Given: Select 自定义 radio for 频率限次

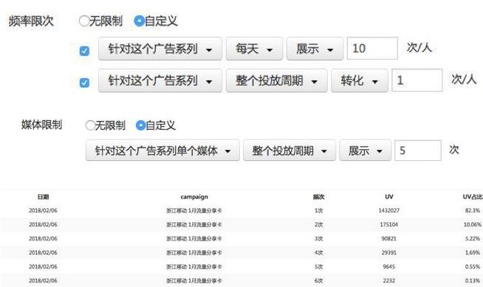Looking at the screenshot, I should (140, 21).
